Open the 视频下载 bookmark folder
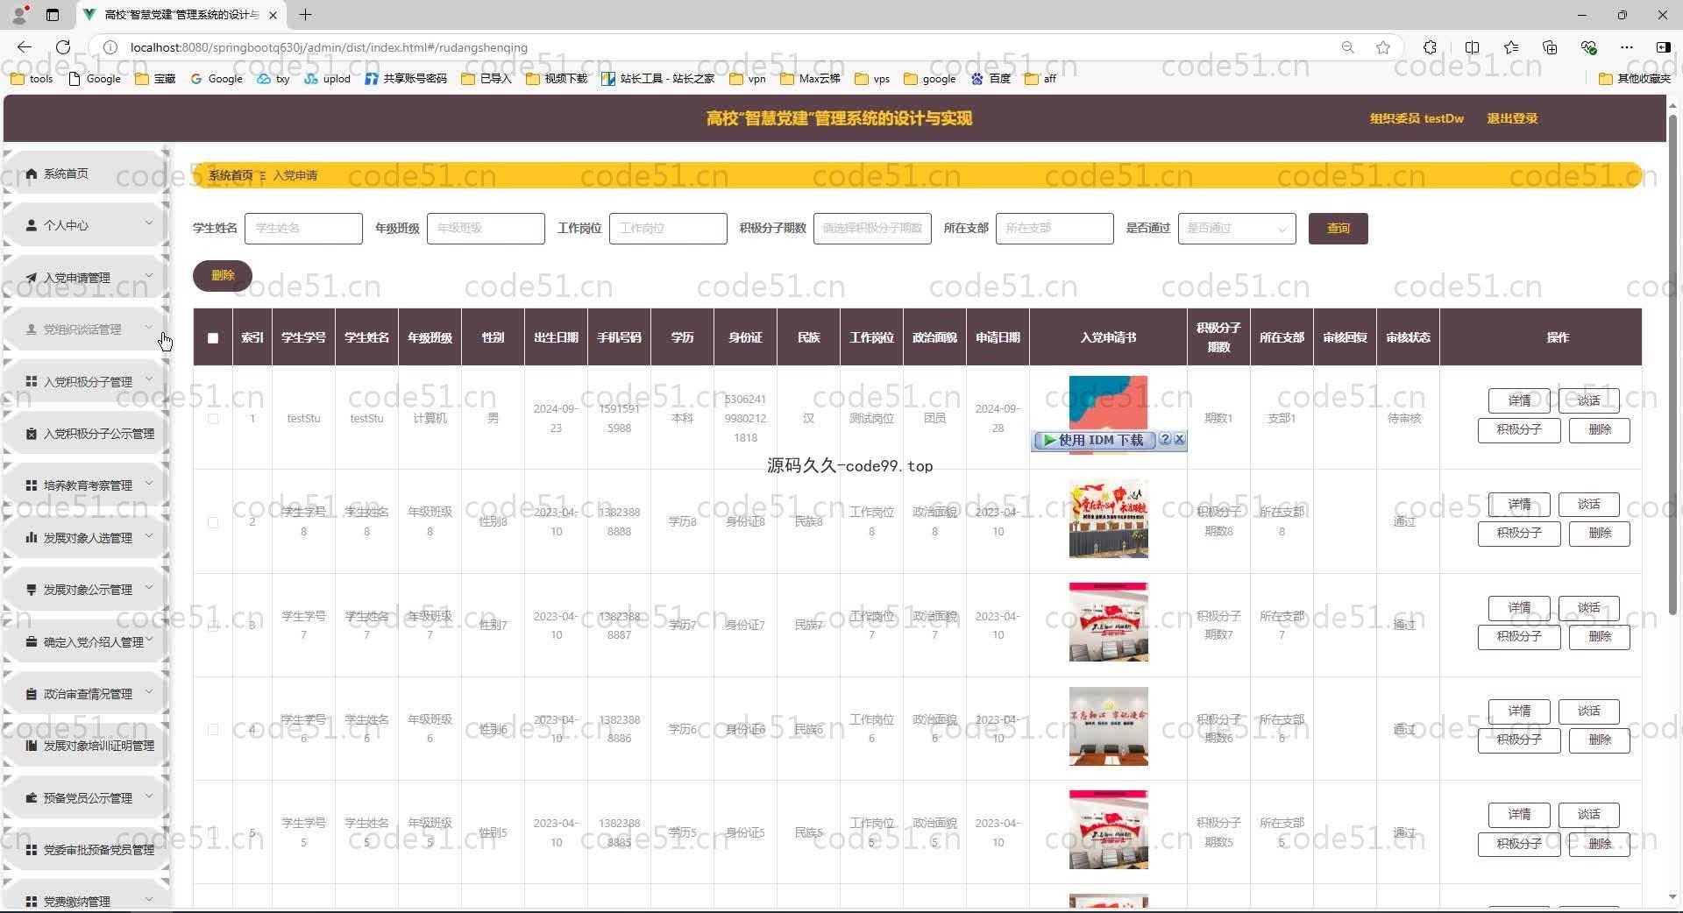Viewport: 1683px width, 913px height. pos(557,79)
